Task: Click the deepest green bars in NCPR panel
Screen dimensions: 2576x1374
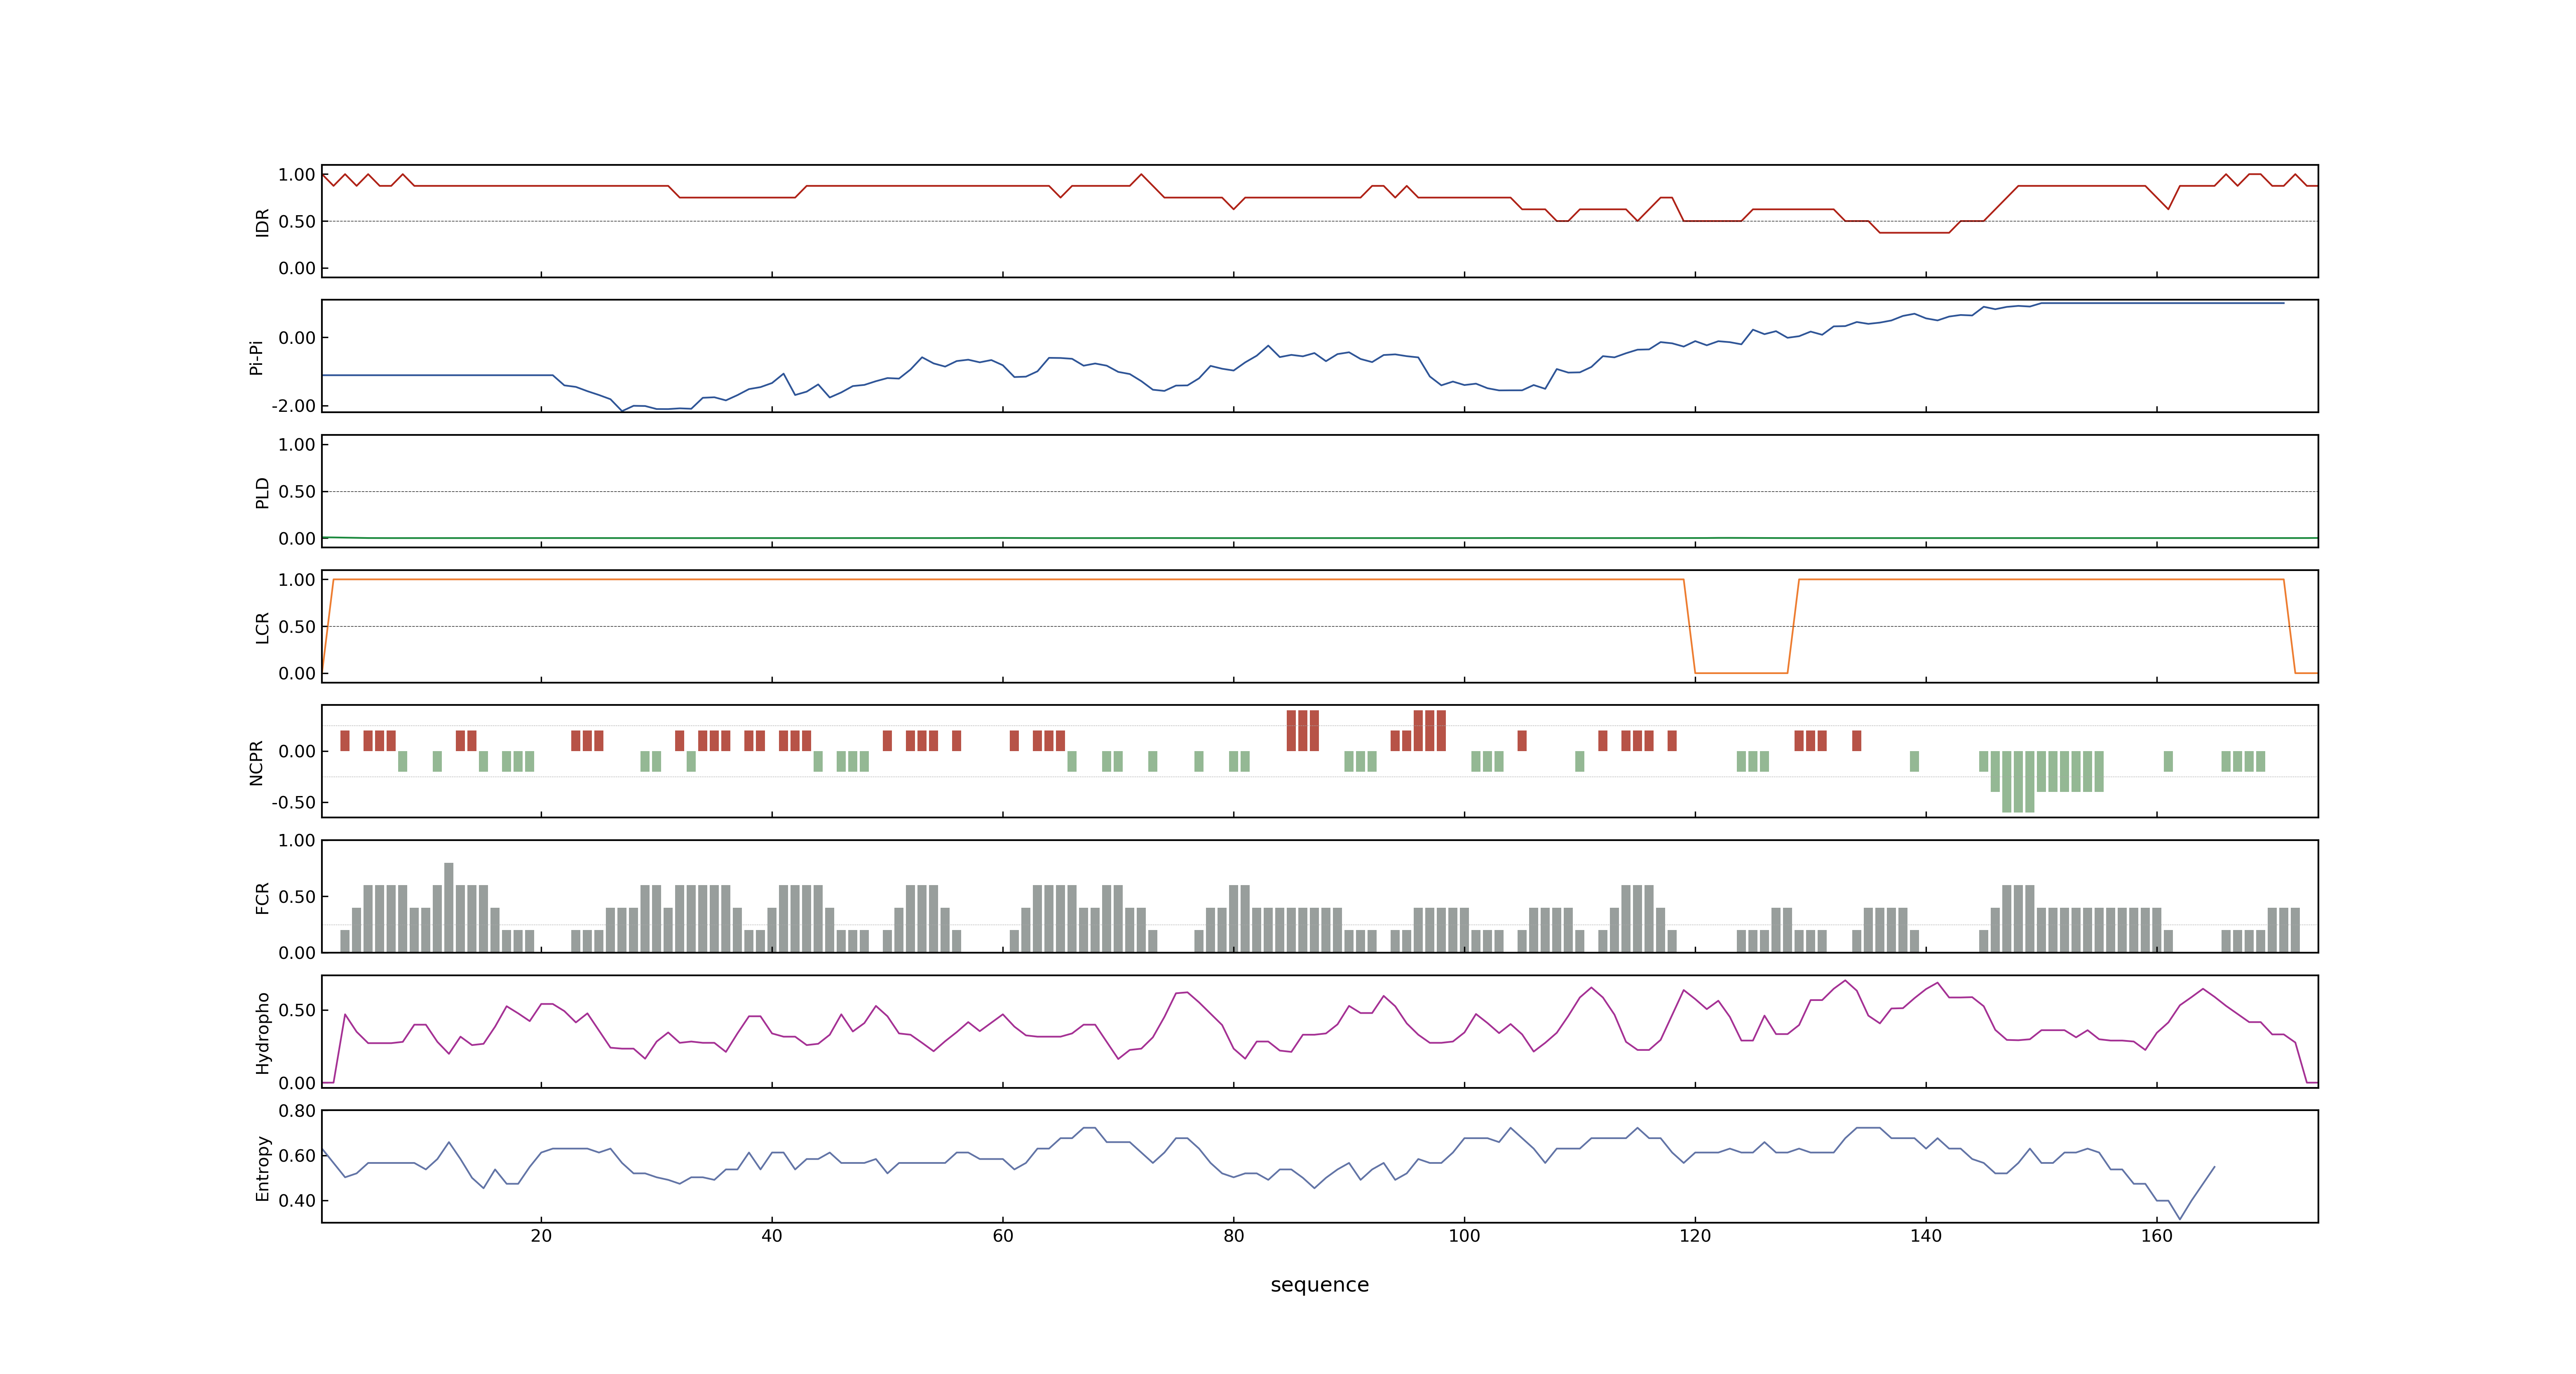Action: pyautogui.click(x=2018, y=782)
